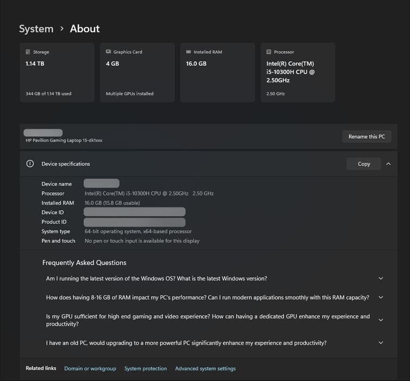The image size is (410, 381).
Task: Click the Processor chip icon
Action: [269, 52]
